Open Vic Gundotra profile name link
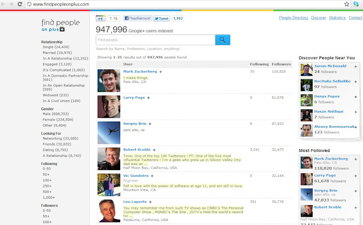 (136, 176)
